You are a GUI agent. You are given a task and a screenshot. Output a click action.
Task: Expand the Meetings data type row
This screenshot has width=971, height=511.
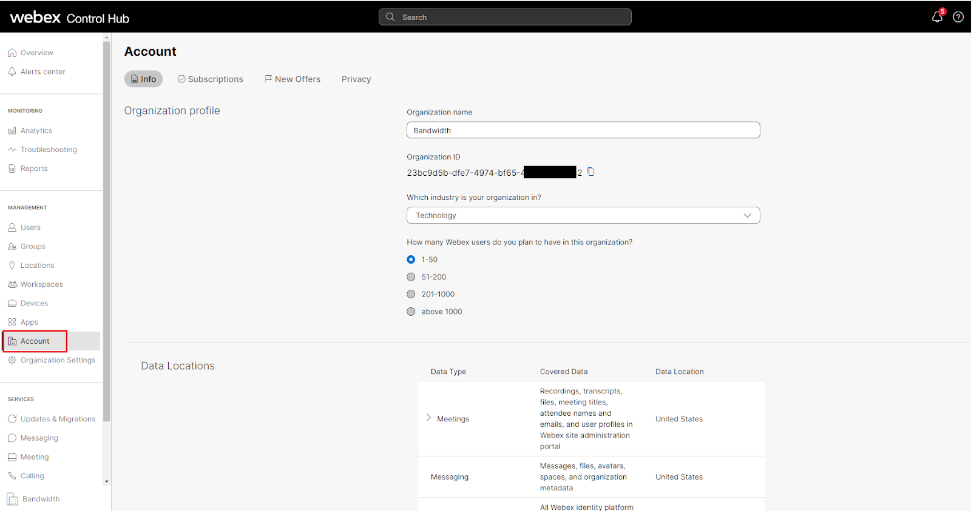pos(428,418)
